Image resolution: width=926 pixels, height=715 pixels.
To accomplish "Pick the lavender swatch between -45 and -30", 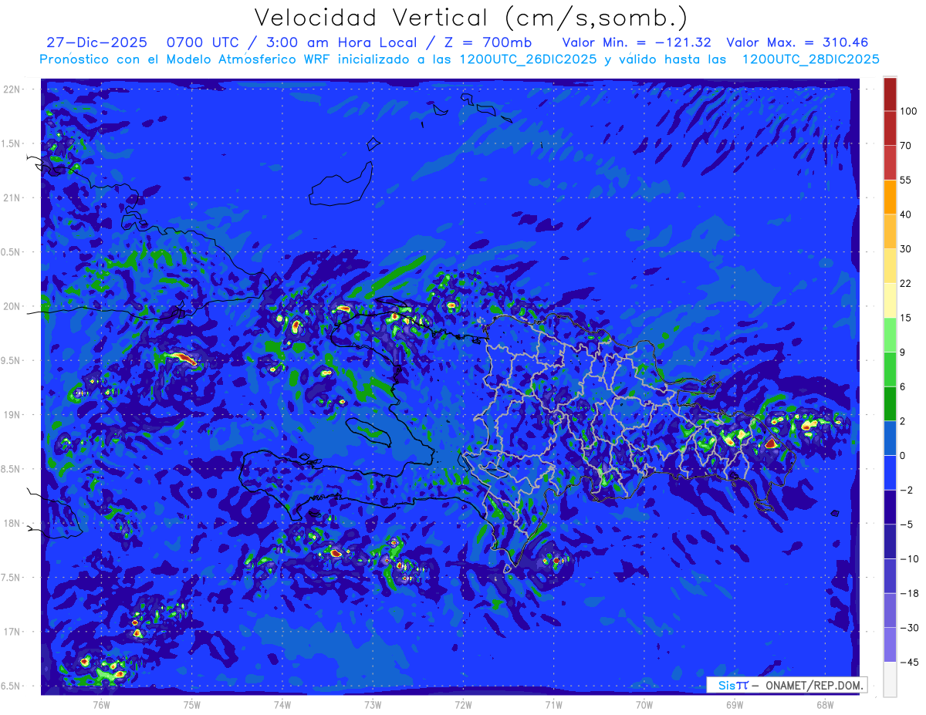I will coord(890,644).
